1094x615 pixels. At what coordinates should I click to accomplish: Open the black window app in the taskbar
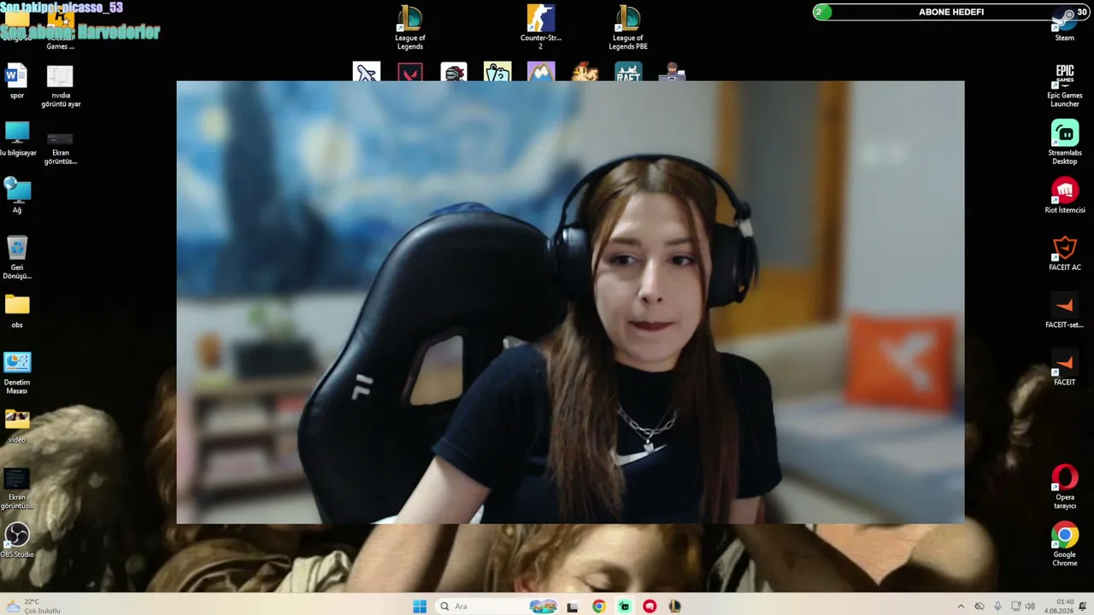tap(573, 606)
